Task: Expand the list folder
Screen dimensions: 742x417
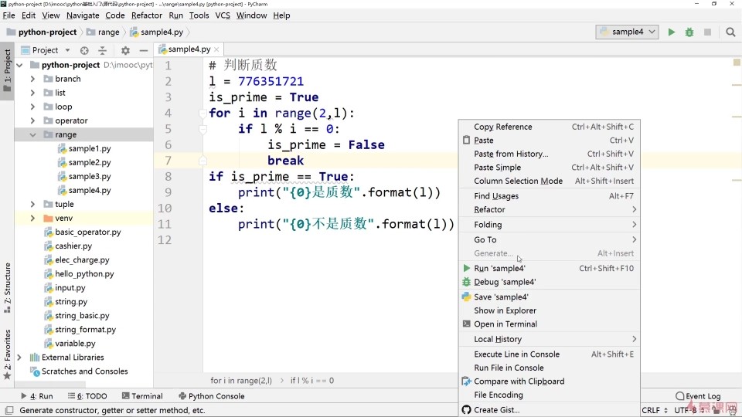Action: [x=32, y=93]
